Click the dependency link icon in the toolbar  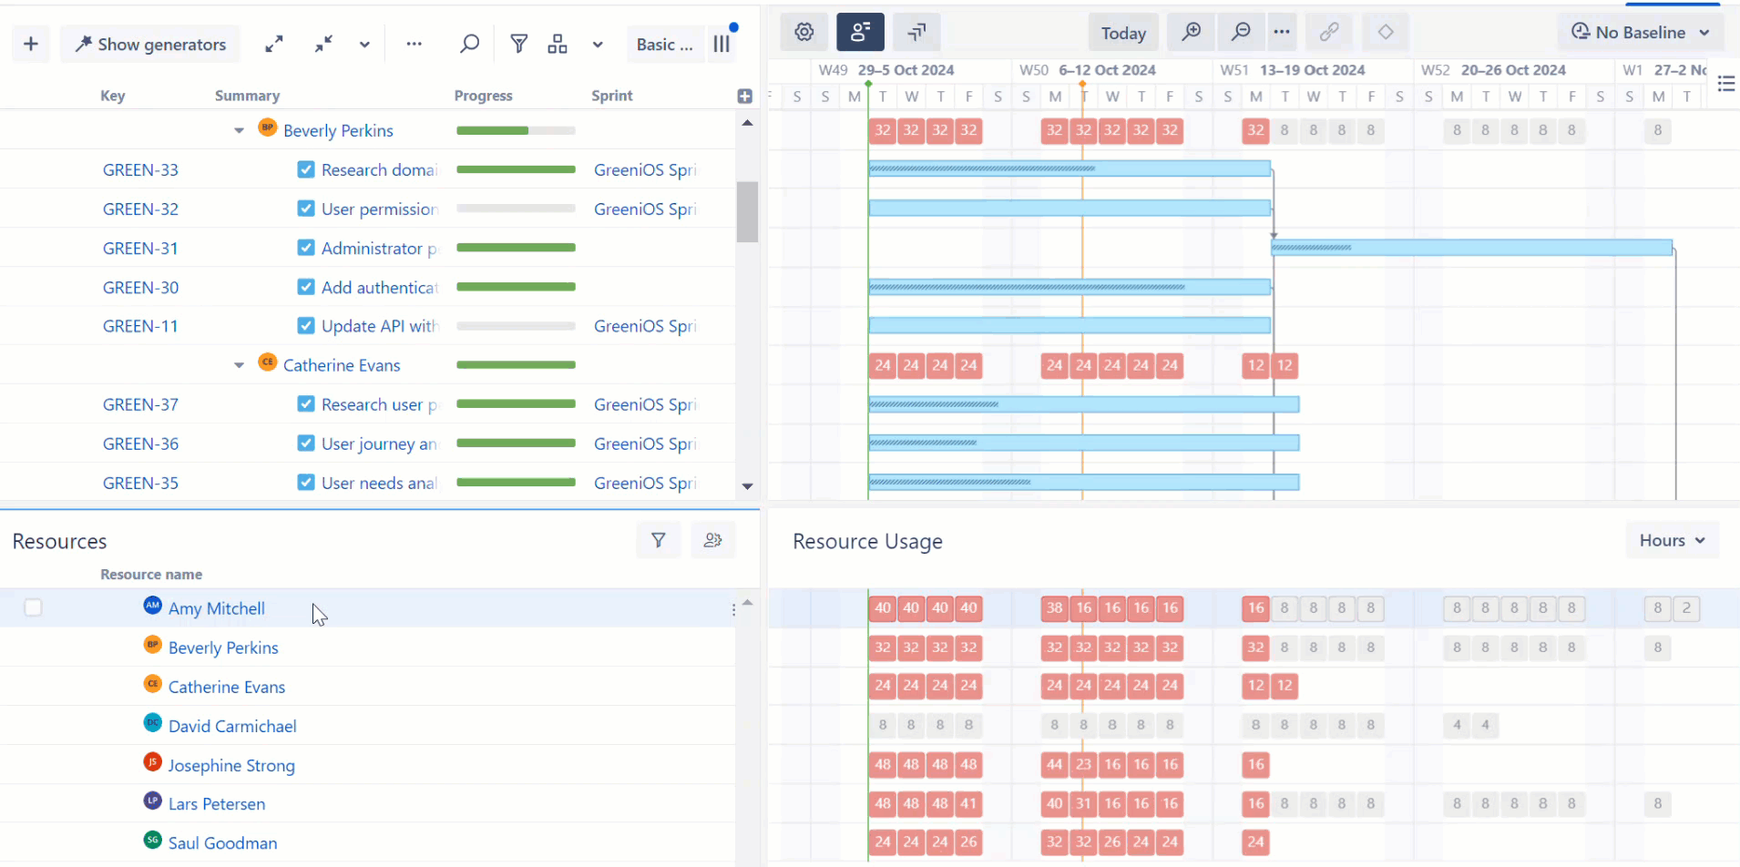point(1329,32)
